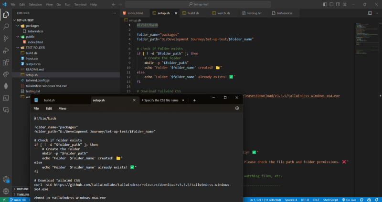The height and width of the screenshot is (202, 382).
Task: Switch to the index.html editor tab
Action: coord(135,13)
